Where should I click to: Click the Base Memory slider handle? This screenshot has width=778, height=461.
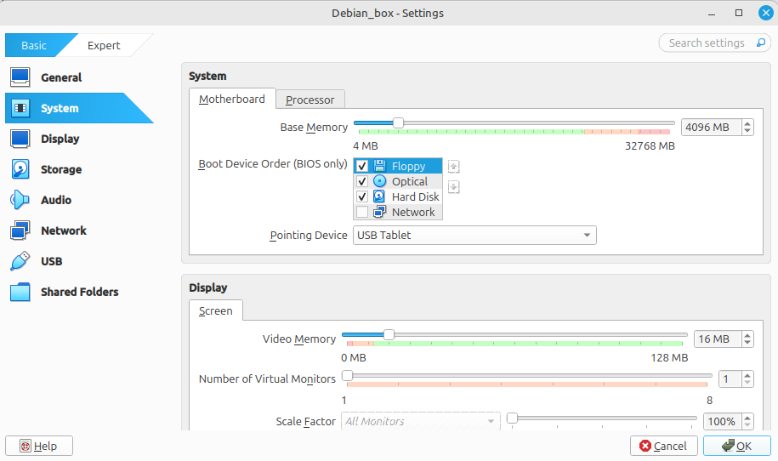coord(398,122)
